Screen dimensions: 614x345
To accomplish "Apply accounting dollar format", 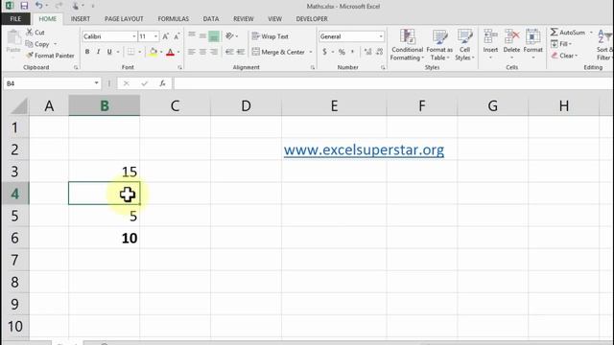I will coord(324,52).
